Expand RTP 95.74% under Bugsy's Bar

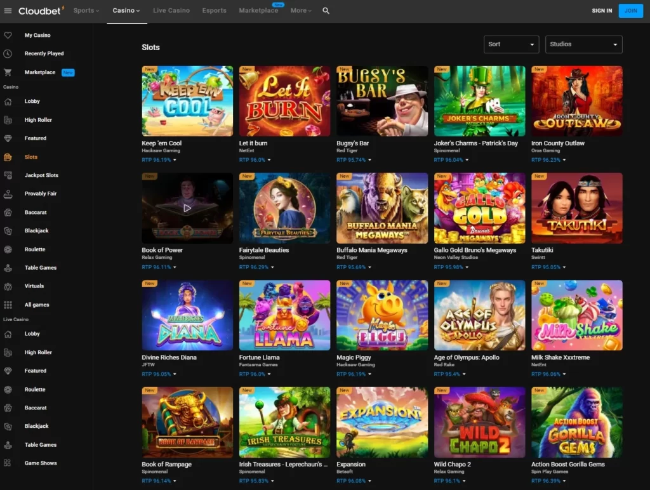coord(354,159)
